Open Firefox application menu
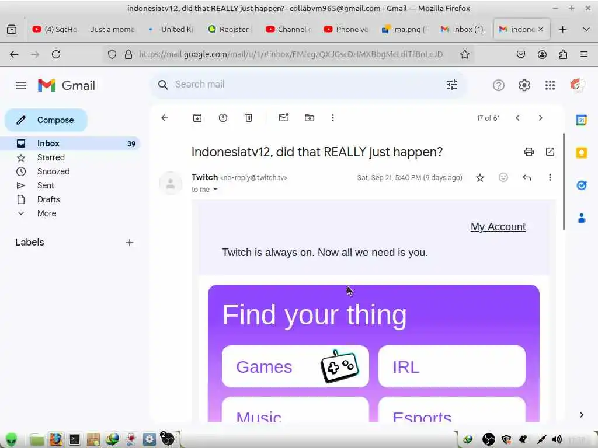Image resolution: width=598 pixels, height=448 pixels. pos(584,54)
